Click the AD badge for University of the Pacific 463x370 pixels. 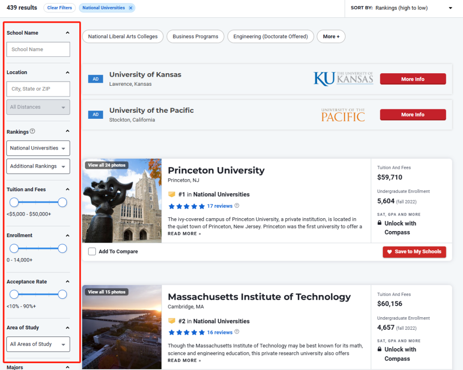coord(96,114)
